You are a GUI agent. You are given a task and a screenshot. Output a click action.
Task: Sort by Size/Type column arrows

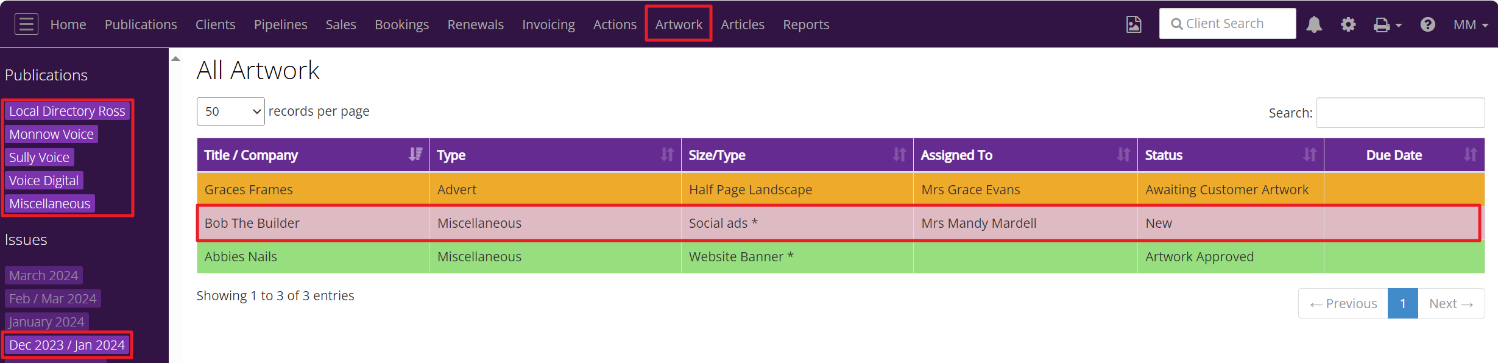tap(899, 155)
